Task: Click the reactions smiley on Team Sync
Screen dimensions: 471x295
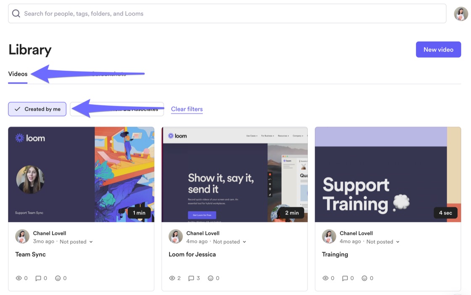Action: pyautogui.click(x=58, y=278)
